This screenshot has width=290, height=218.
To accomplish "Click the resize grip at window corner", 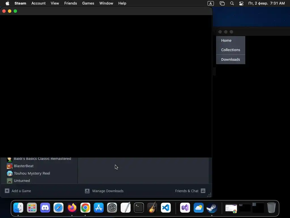I will (x=209, y=195).
